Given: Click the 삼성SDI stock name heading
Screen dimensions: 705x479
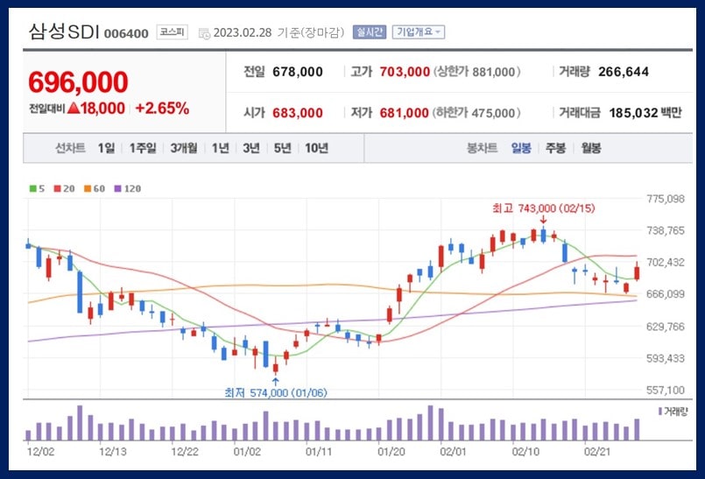Looking at the screenshot, I should coord(63,32).
